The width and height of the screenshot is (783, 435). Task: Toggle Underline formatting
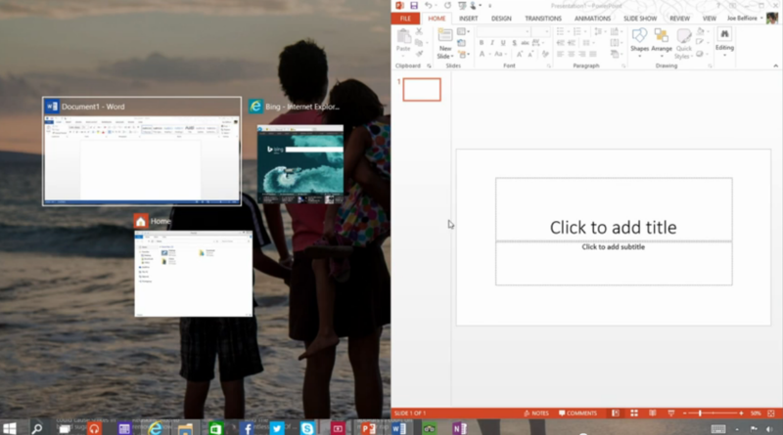pos(503,43)
